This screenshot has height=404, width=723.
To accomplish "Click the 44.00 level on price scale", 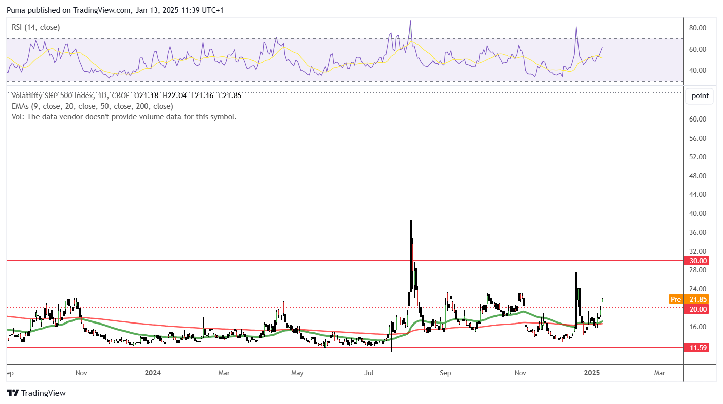I will pos(698,194).
